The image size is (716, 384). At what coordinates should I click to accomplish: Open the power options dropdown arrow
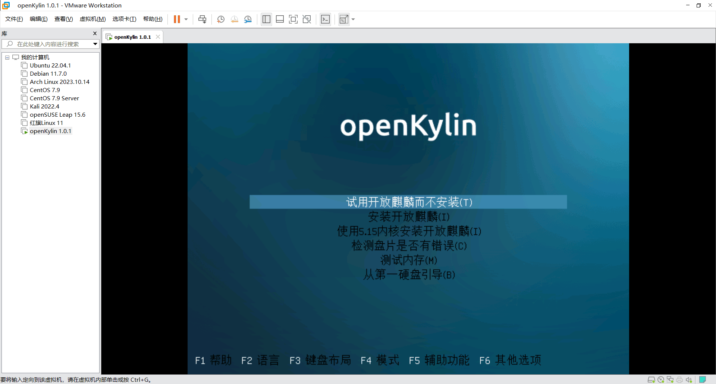click(186, 19)
